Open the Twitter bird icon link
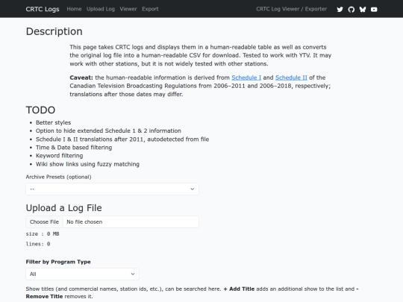The image size is (403, 302). [340, 10]
